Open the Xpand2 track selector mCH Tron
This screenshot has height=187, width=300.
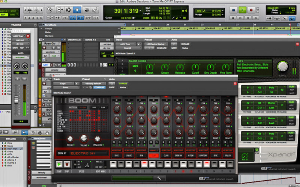tap(126, 44)
